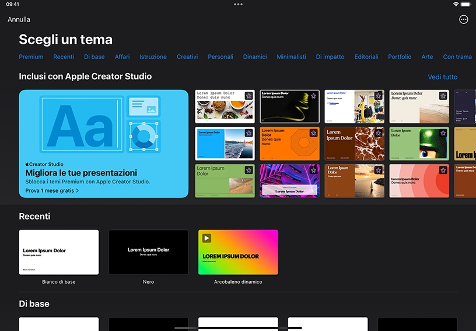The image size is (476, 331).
Task: Pick the food spices premium theme
Action: 225,106
